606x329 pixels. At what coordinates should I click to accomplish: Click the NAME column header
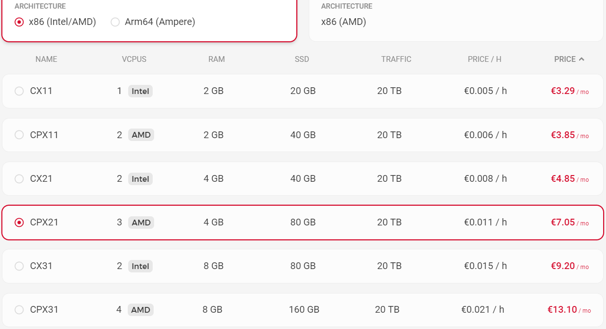click(x=46, y=59)
